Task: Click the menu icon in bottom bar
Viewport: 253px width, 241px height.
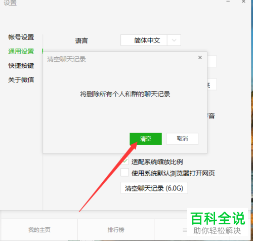Action: [185, 230]
